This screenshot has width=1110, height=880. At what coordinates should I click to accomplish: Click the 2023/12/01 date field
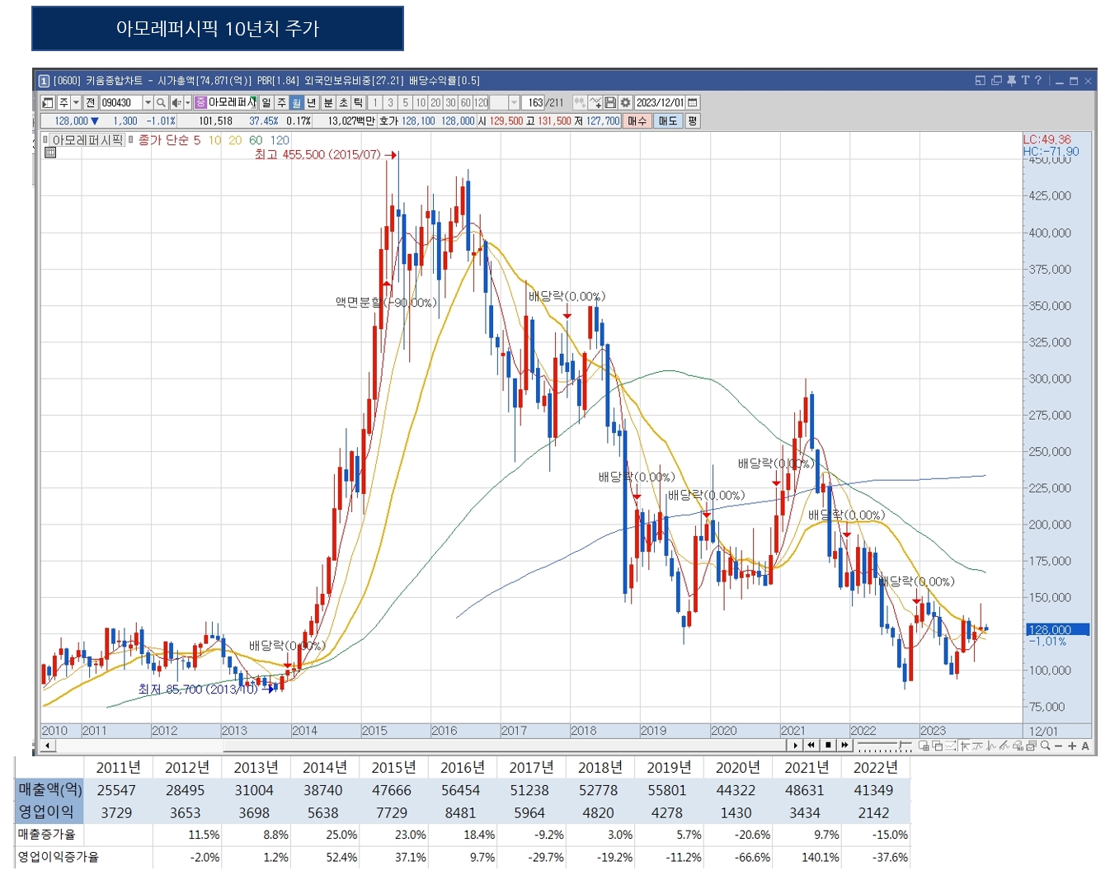tap(660, 102)
